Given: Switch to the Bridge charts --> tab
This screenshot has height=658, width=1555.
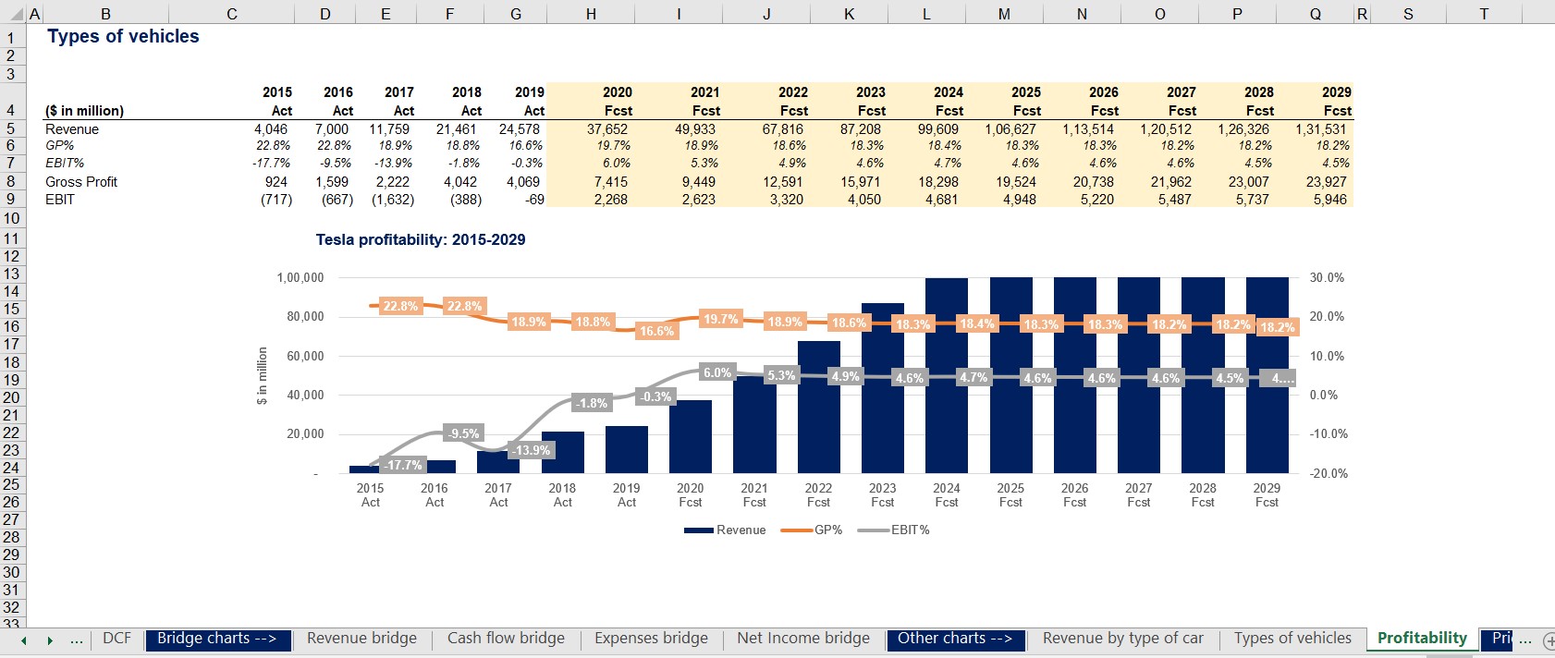Looking at the screenshot, I should tap(217, 639).
